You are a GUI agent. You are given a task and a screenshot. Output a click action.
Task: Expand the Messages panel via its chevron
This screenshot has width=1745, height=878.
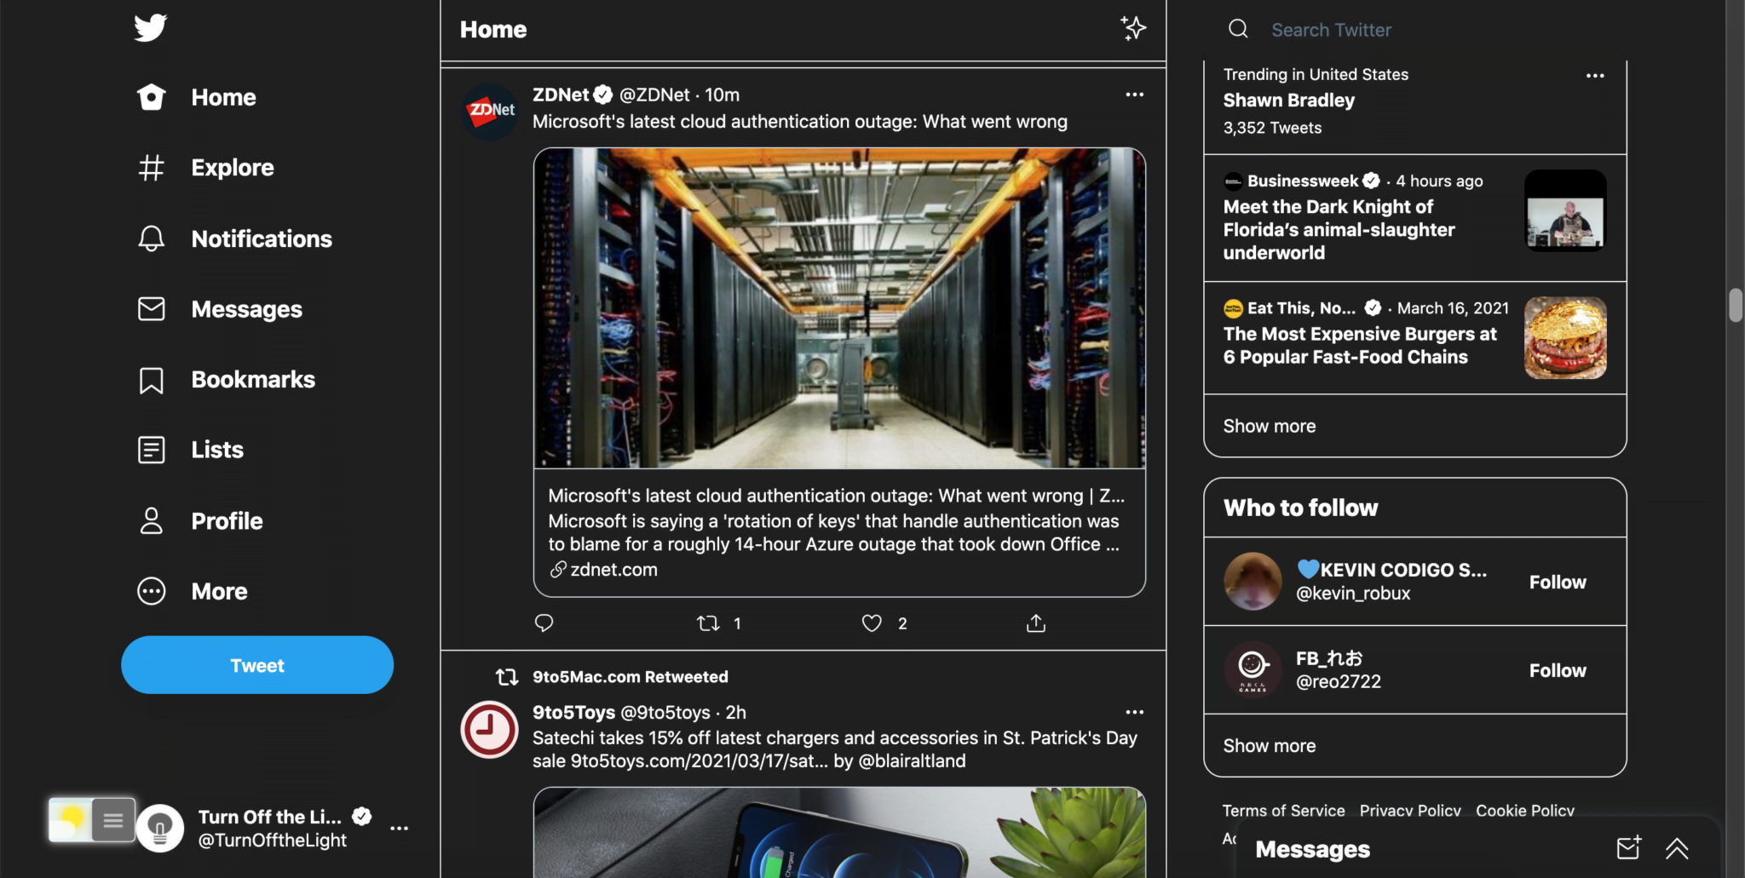[1677, 848]
